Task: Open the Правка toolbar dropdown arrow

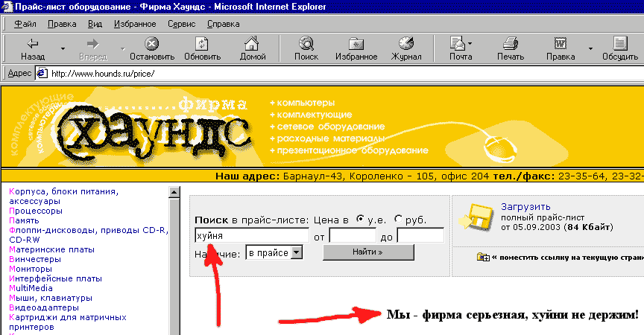Action: (590, 49)
